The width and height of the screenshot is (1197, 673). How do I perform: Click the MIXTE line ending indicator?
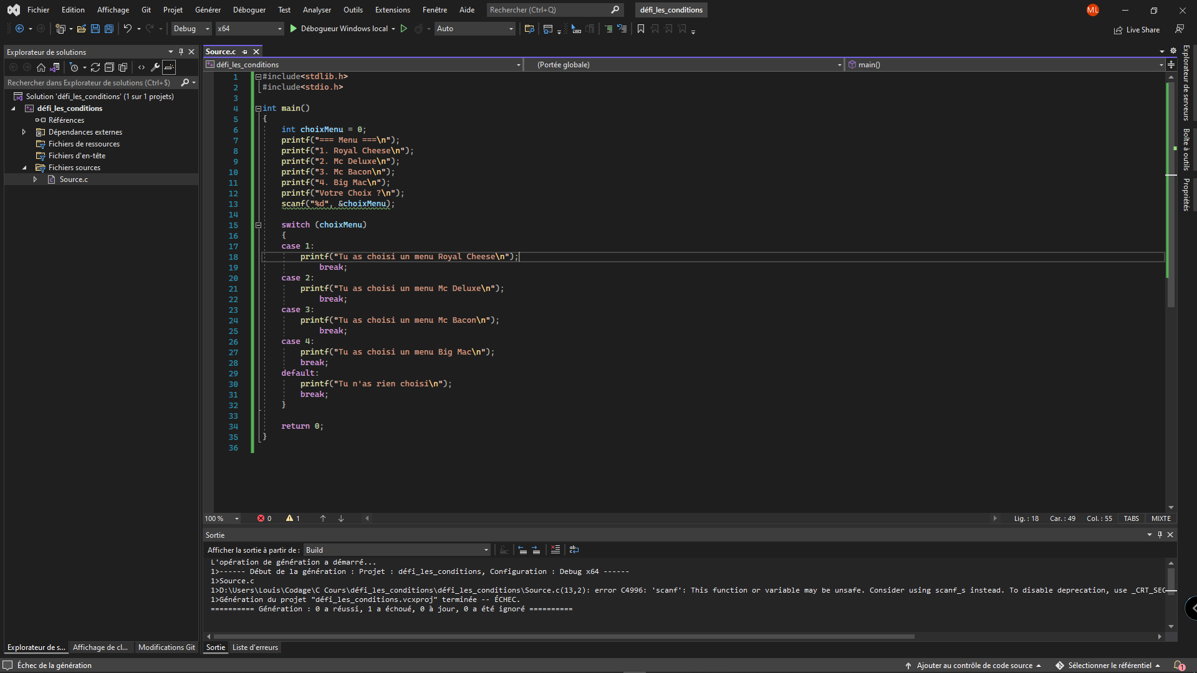click(x=1161, y=518)
